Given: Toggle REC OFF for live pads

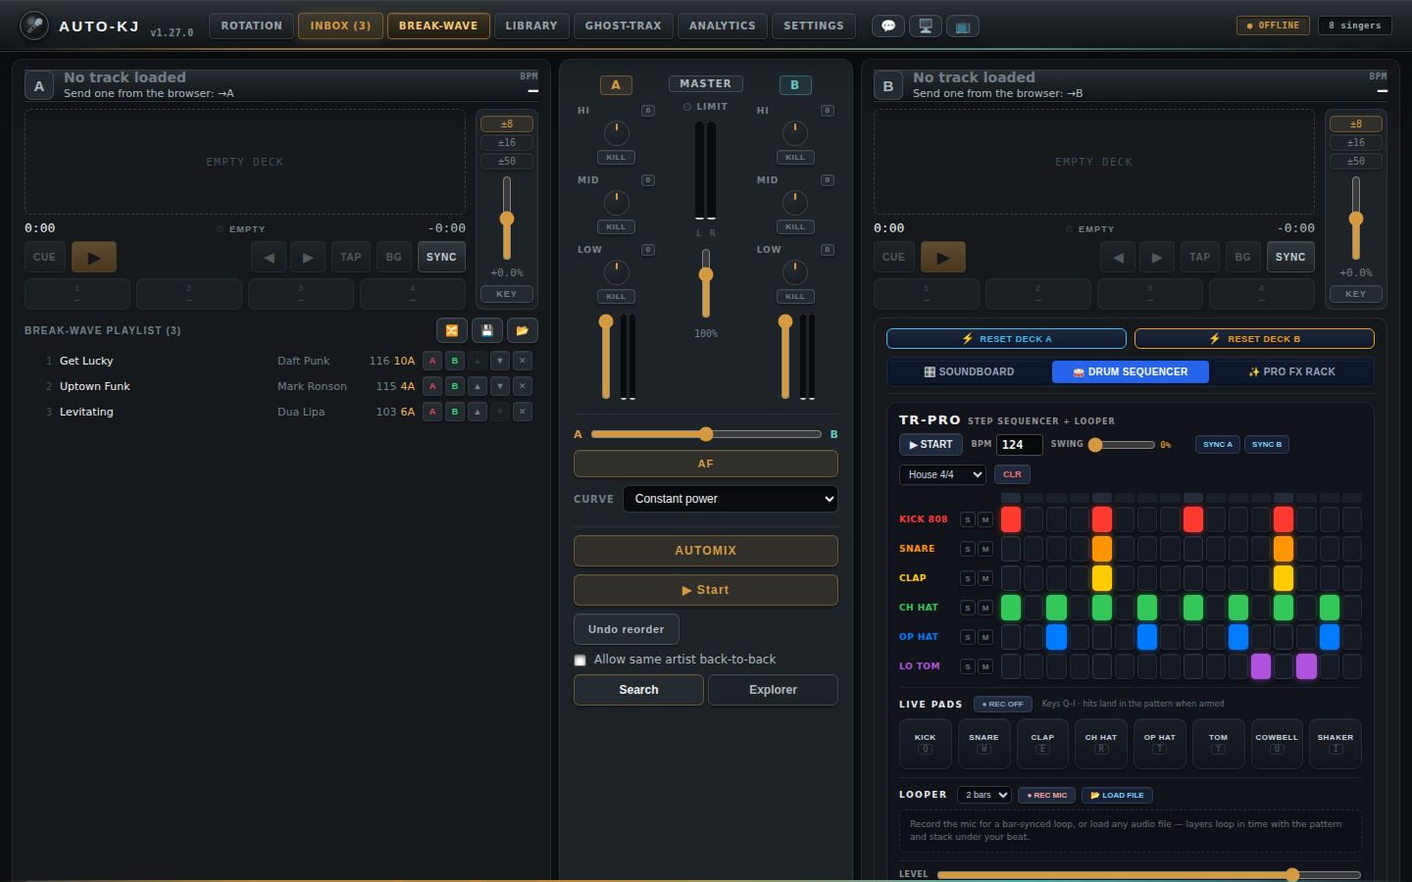Looking at the screenshot, I should pos(1003,704).
